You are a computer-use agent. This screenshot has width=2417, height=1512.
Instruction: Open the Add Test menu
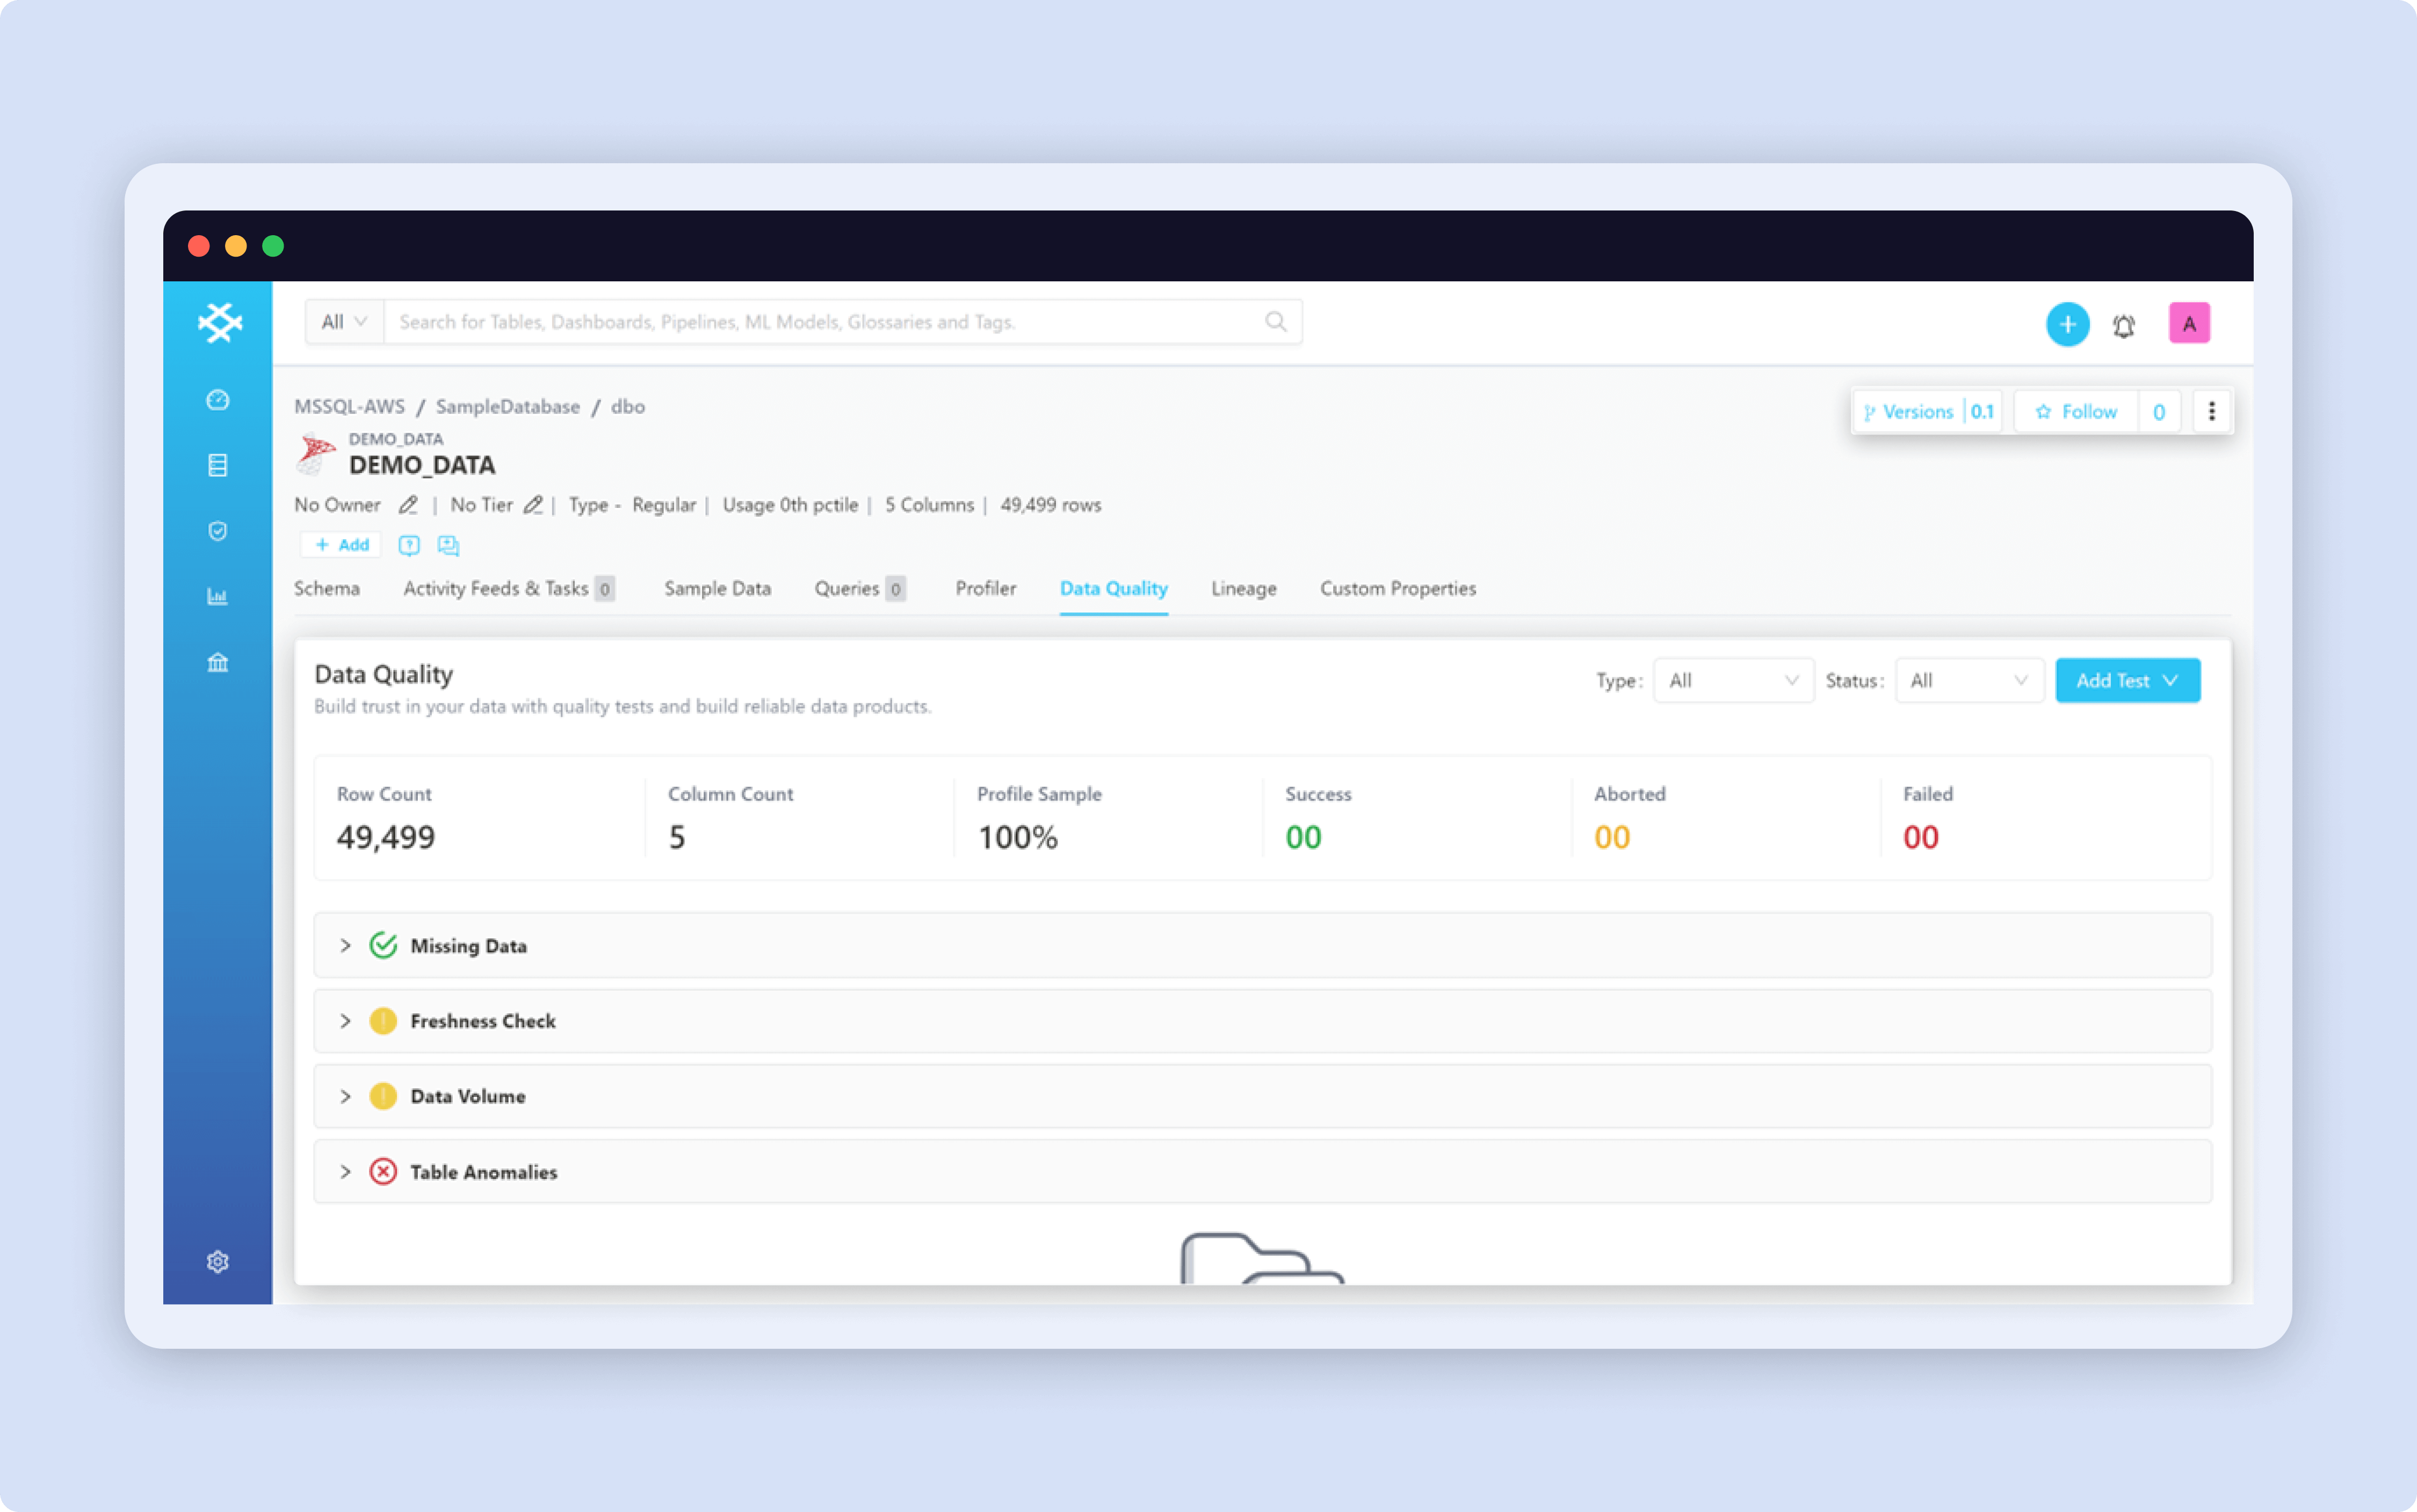coord(2127,680)
